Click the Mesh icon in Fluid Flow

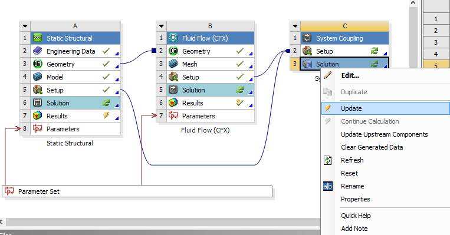click(173, 64)
